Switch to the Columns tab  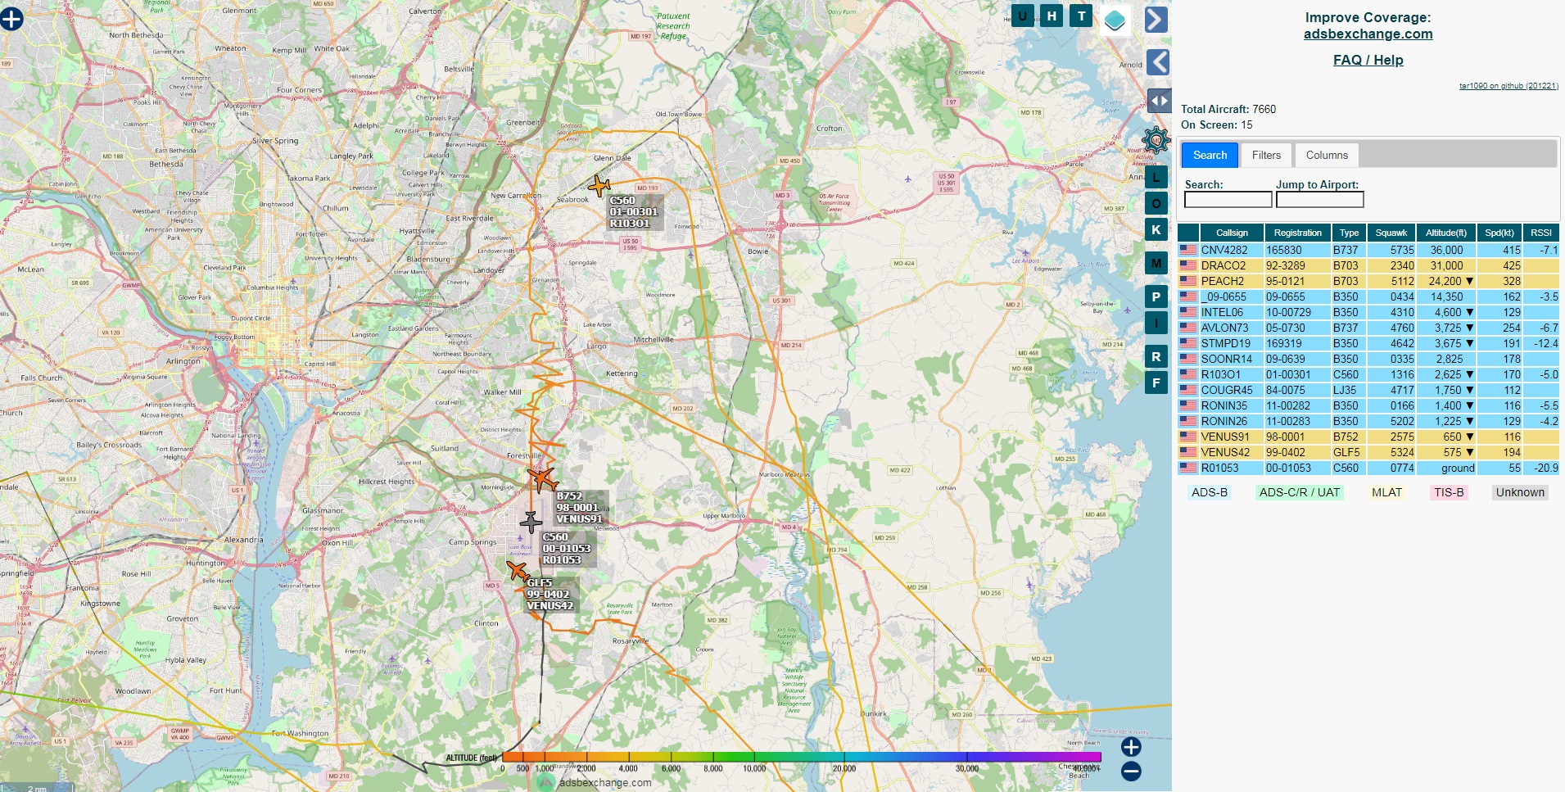click(x=1327, y=155)
